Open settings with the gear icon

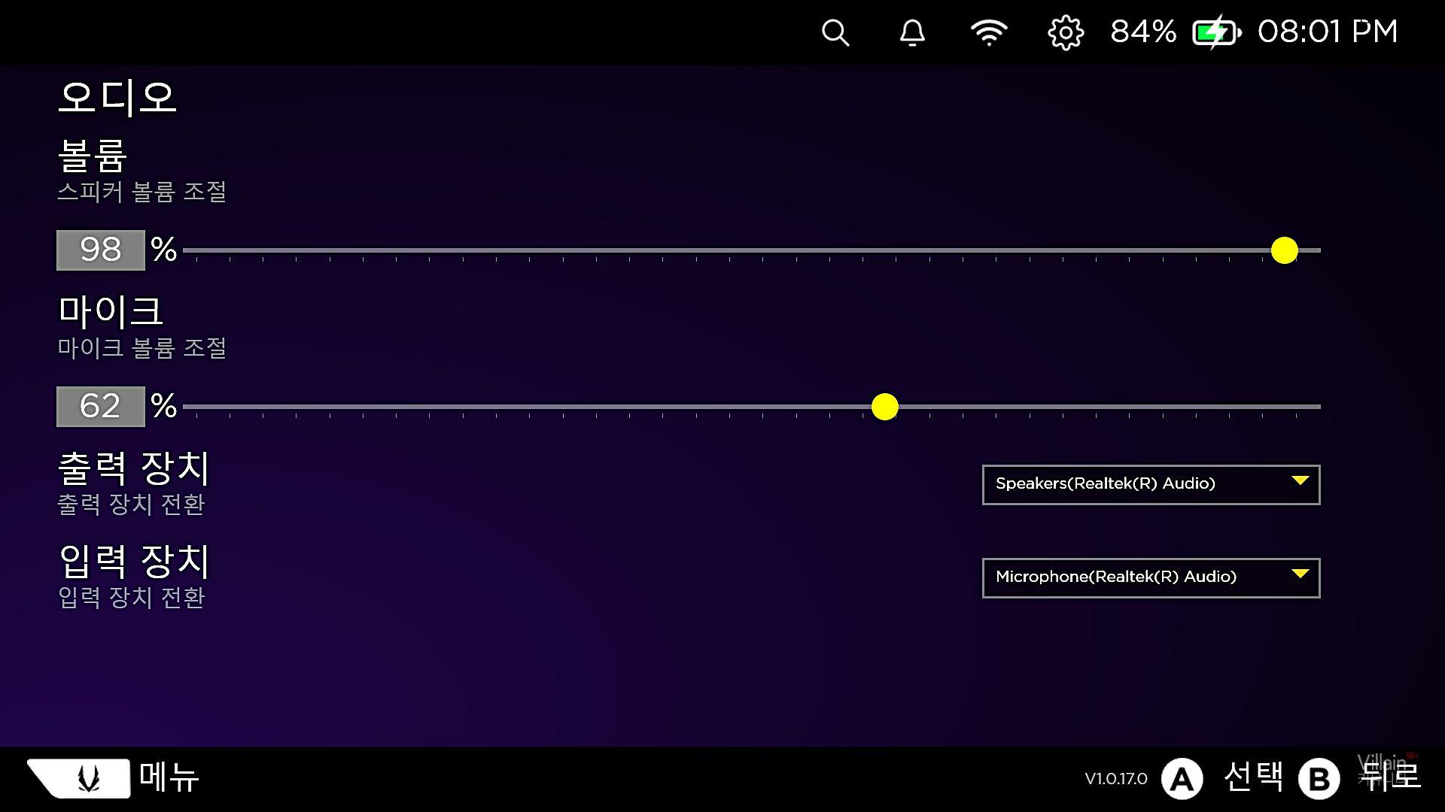coord(1066,32)
